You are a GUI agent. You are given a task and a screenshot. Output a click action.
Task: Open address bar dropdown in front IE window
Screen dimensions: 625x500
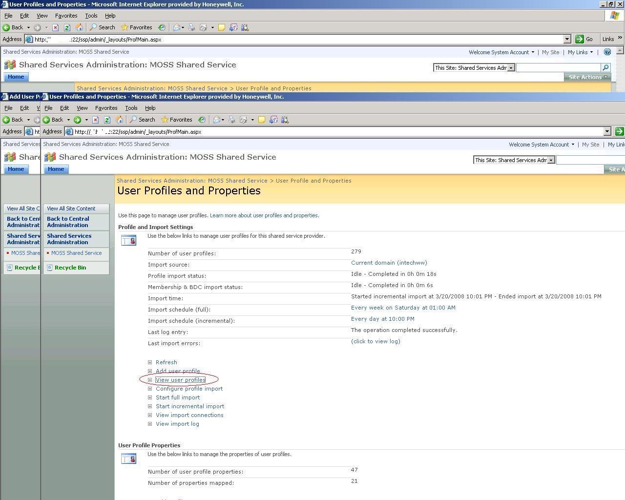click(607, 131)
